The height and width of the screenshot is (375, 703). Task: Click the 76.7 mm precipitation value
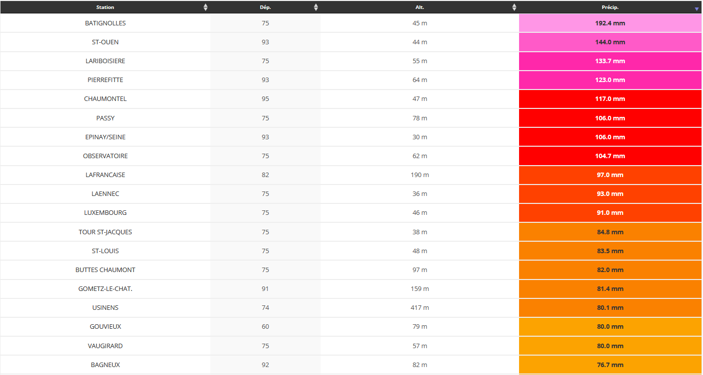point(610,365)
